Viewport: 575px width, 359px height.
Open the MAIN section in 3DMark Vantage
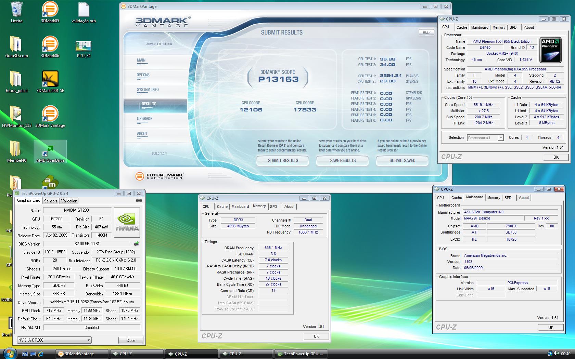141,60
